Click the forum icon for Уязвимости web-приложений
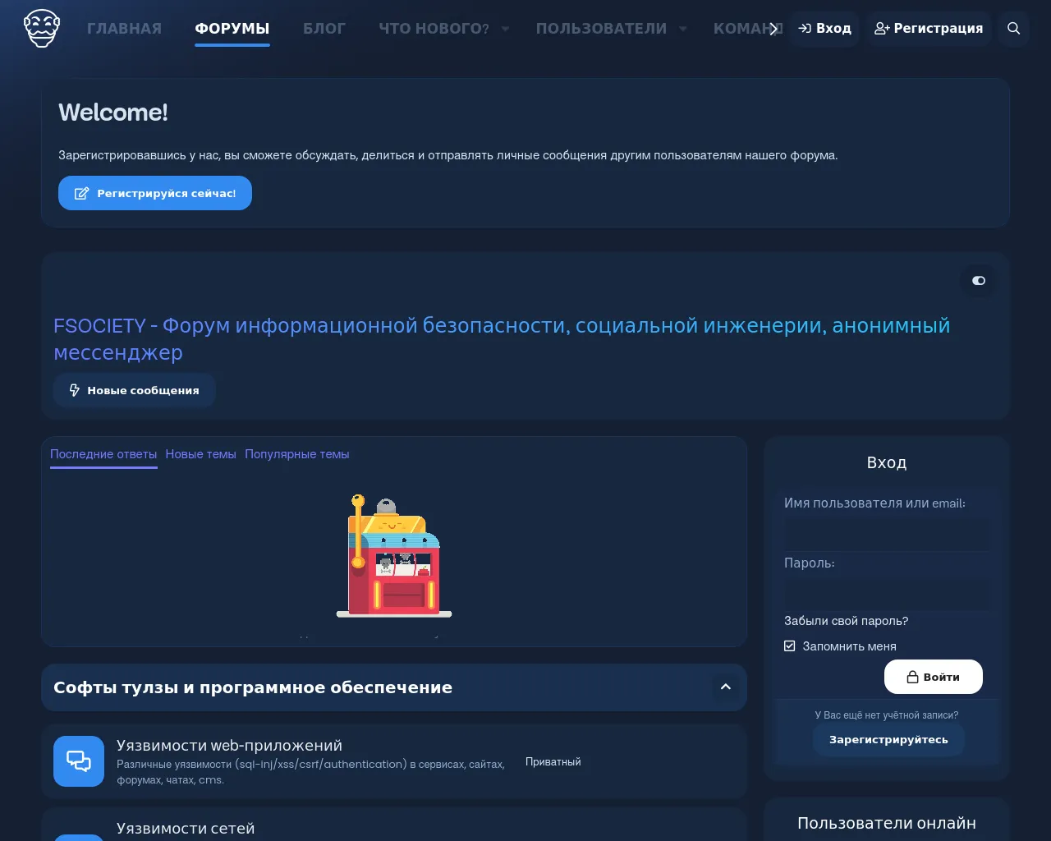The width and height of the screenshot is (1051, 841). click(x=79, y=761)
